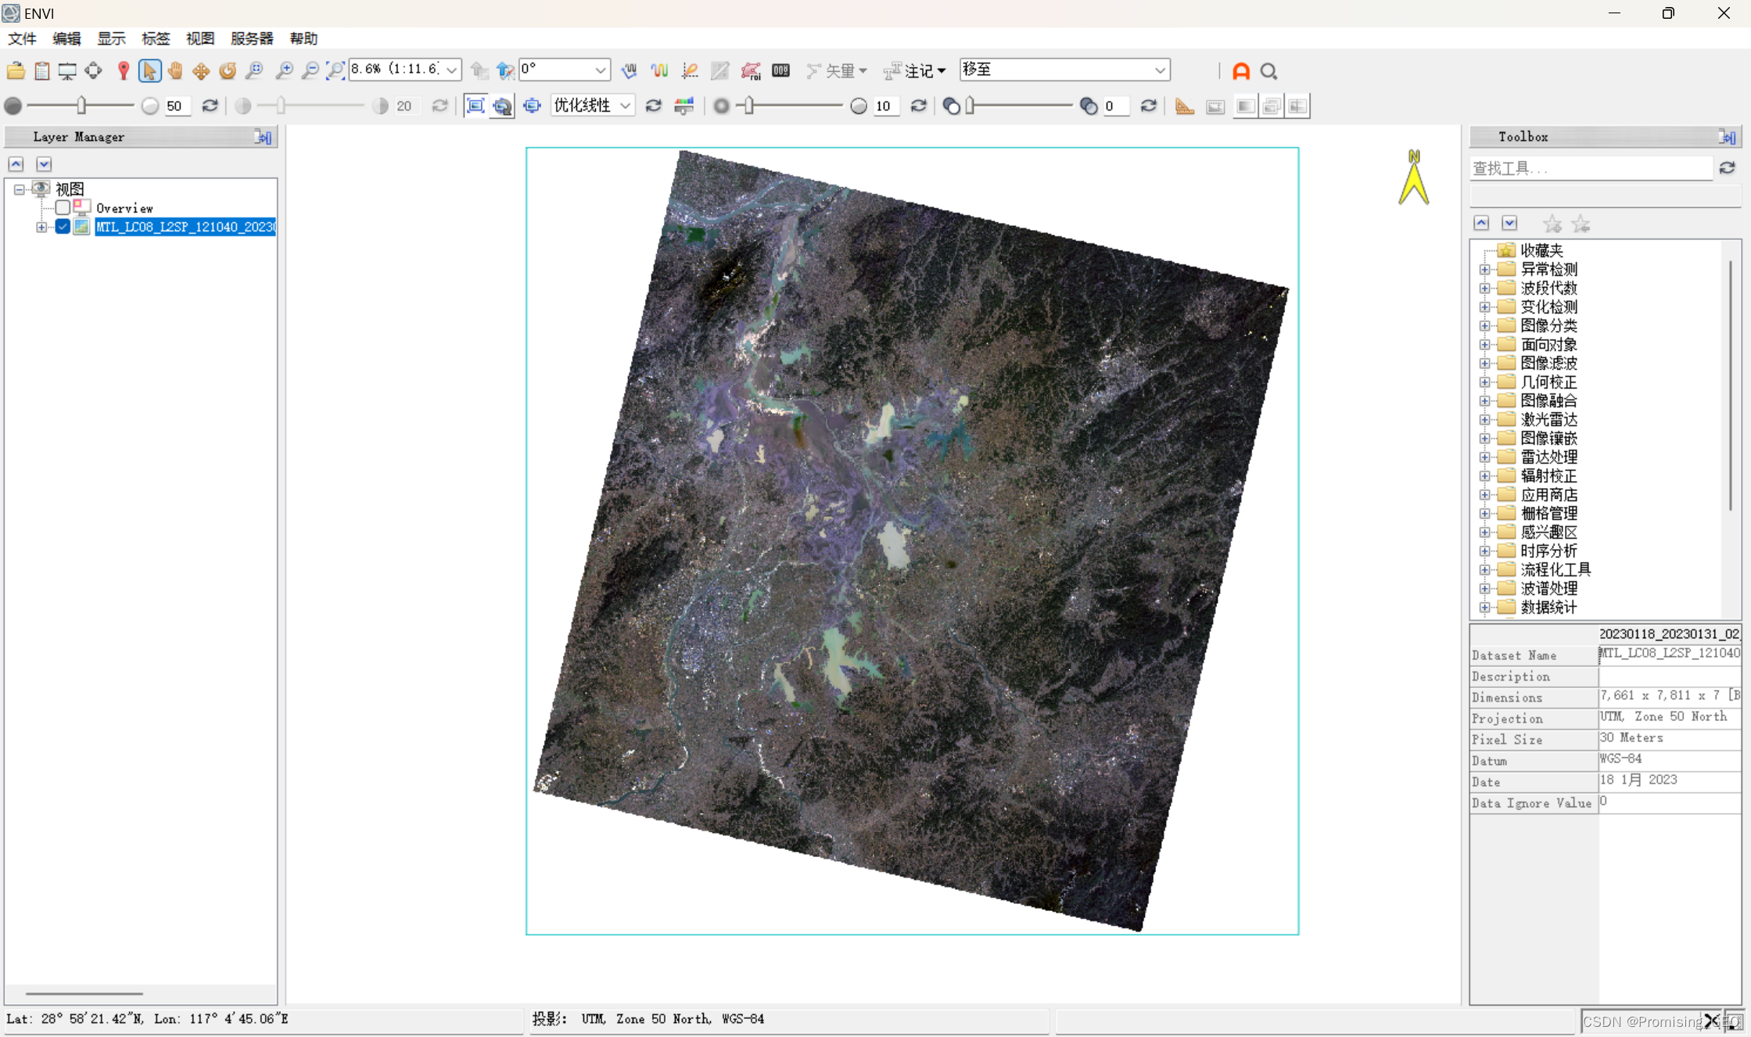Click the Rotate view tool icon
The height and width of the screenshot is (1037, 1751).
[x=228, y=71]
